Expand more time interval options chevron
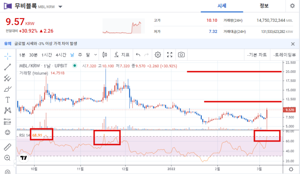300x174 pixels. [x=96, y=55]
